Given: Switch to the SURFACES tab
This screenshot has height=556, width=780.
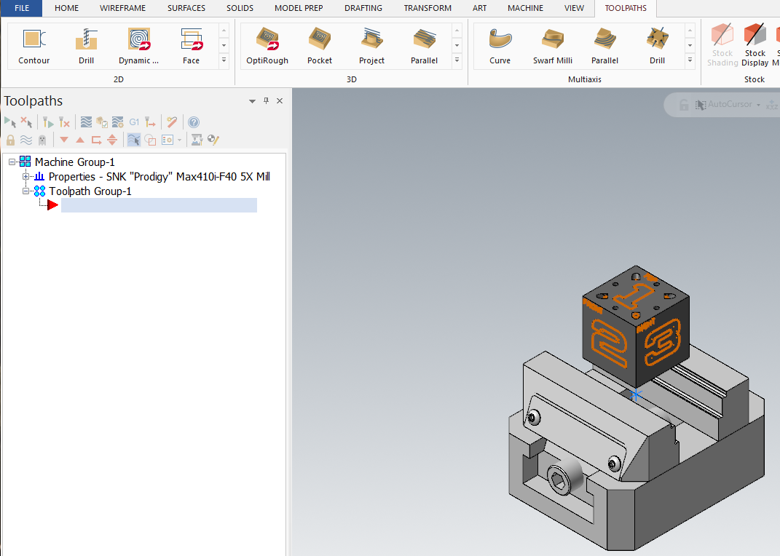Looking at the screenshot, I should coord(186,8).
